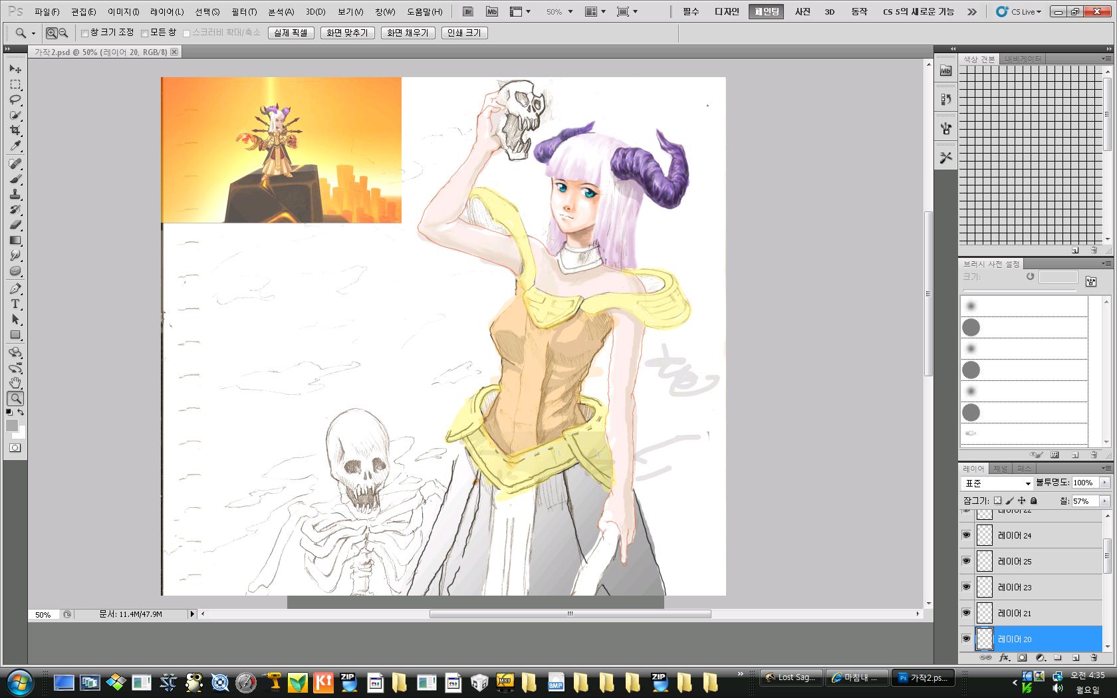Click the 화면 맞추기 button
The image size is (1117, 698).
tap(347, 33)
